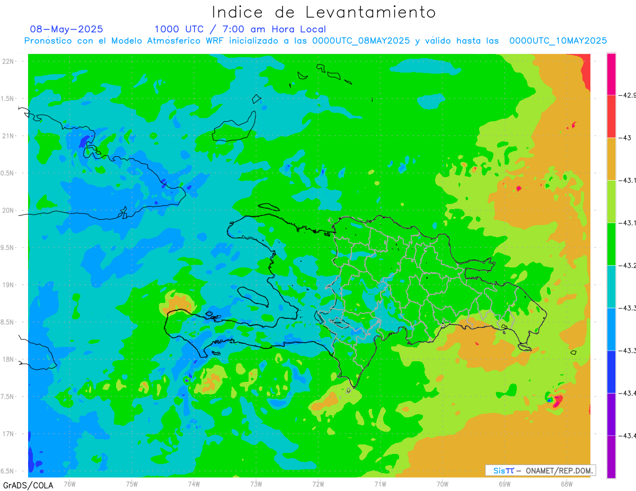This screenshot has height=491, width=636.
Task: Click the legend value "-42.9"
Action: coord(628,95)
